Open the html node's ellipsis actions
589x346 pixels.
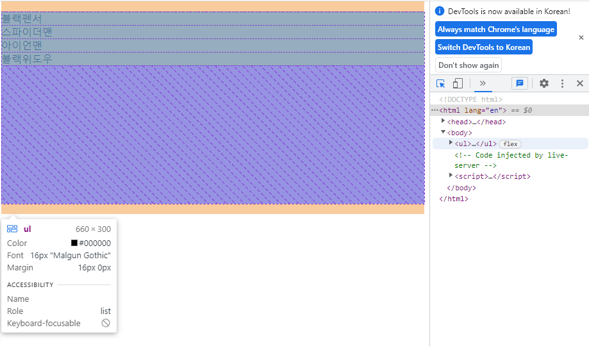435,110
